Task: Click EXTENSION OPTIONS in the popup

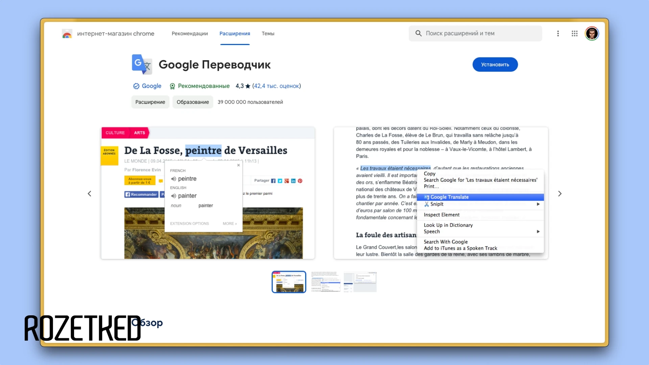Action: [189, 224]
